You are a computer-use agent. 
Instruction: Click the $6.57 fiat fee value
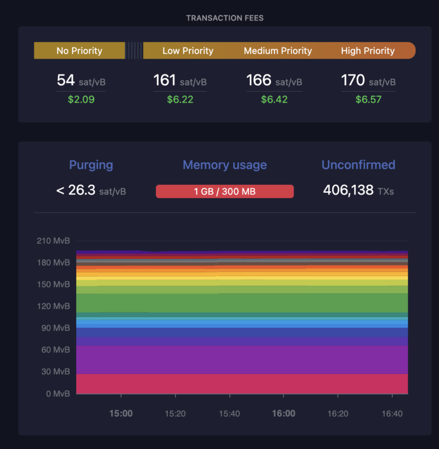pos(368,99)
